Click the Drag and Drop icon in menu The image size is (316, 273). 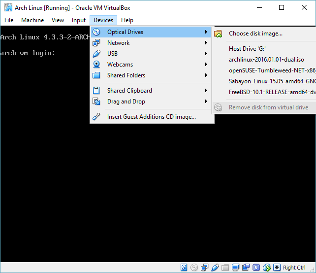(96, 102)
